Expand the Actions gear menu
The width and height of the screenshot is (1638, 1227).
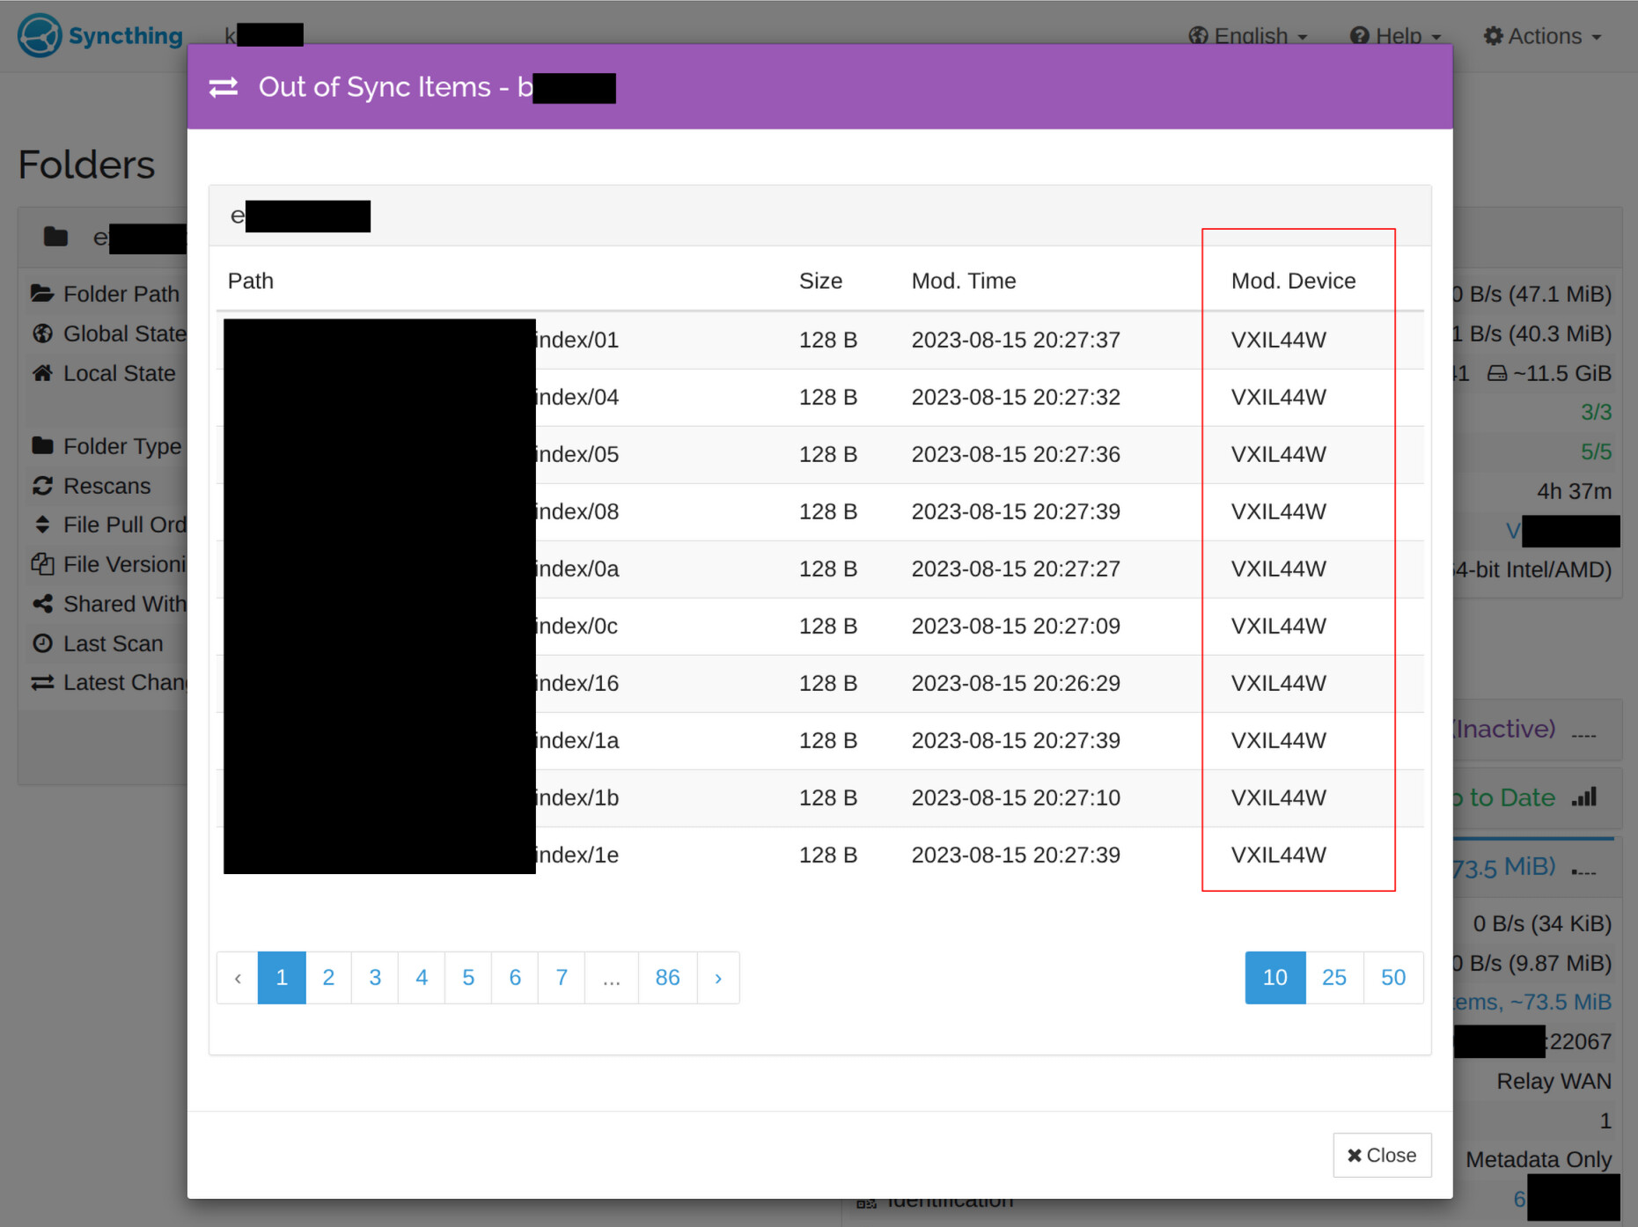[1542, 36]
